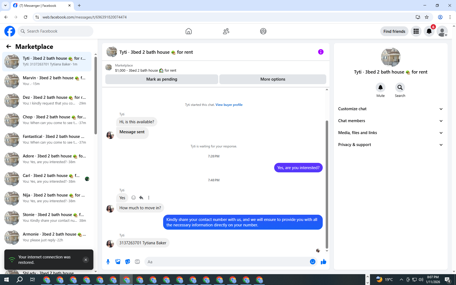Open the notifications bell with 6 badge

(x=429, y=31)
